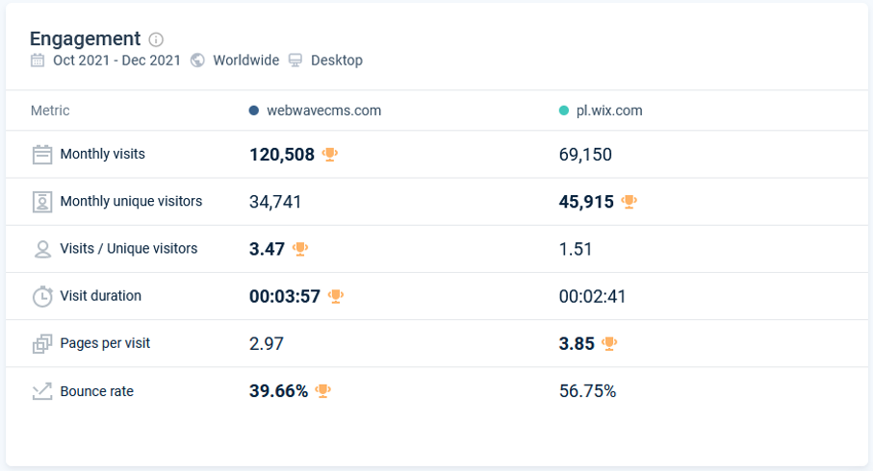Image resolution: width=874 pixels, height=471 pixels.
Task: Open the pl.wix.com column header
Action: pyautogui.click(x=609, y=111)
